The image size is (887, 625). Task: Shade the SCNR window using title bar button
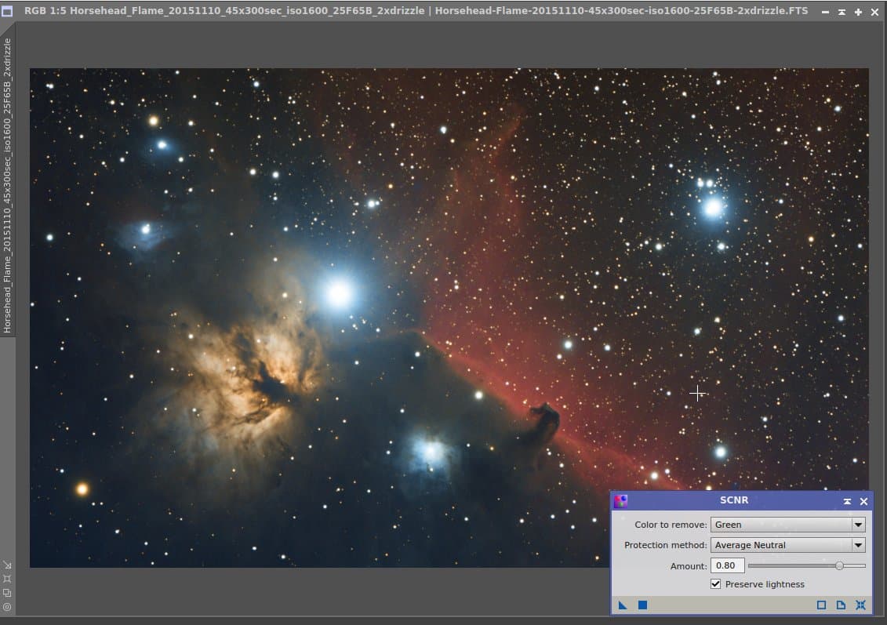(x=848, y=501)
